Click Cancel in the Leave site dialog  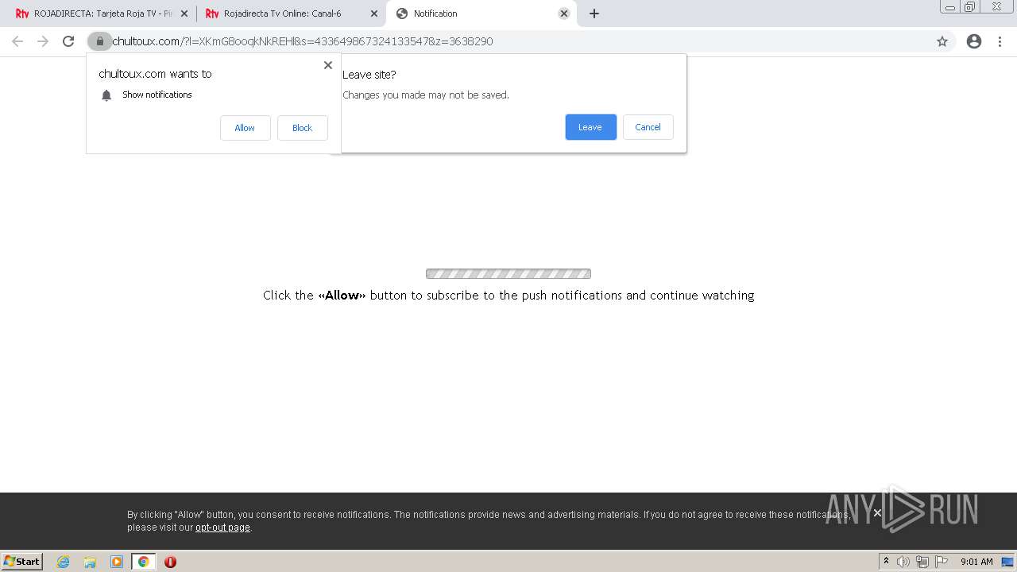tap(648, 127)
